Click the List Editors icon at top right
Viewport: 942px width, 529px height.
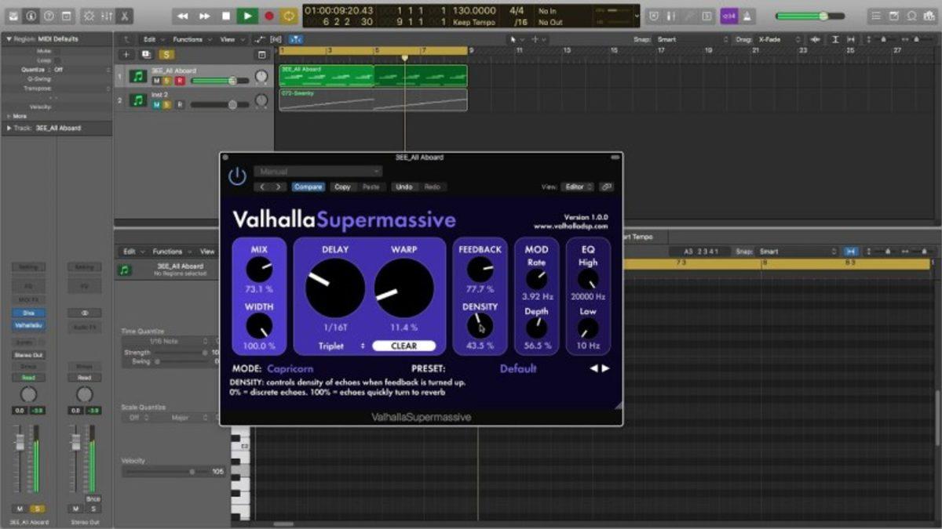[x=876, y=14]
